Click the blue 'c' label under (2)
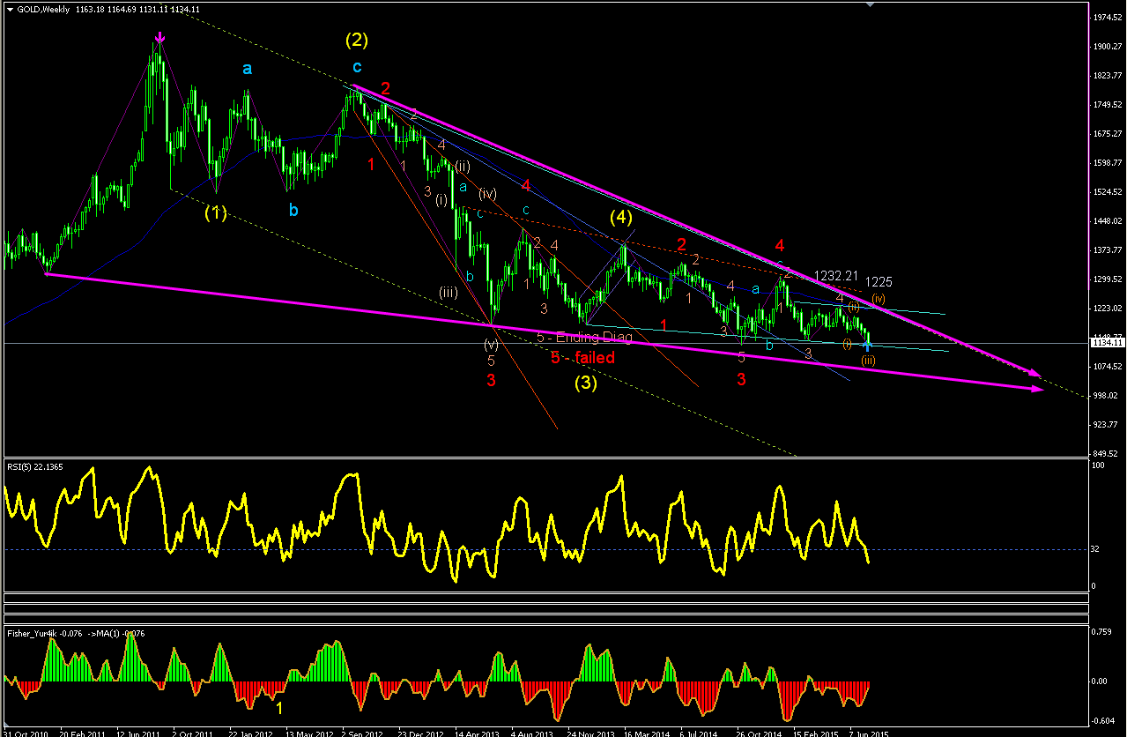This screenshot has height=737, width=1127. coord(357,67)
